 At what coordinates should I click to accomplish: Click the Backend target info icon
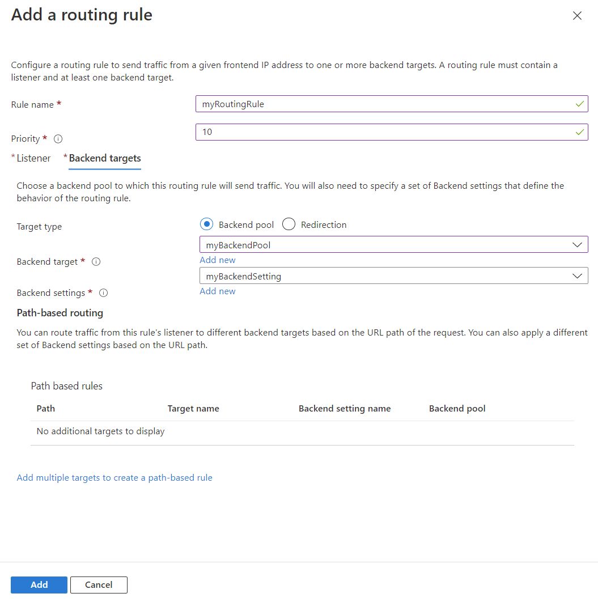point(96,262)
